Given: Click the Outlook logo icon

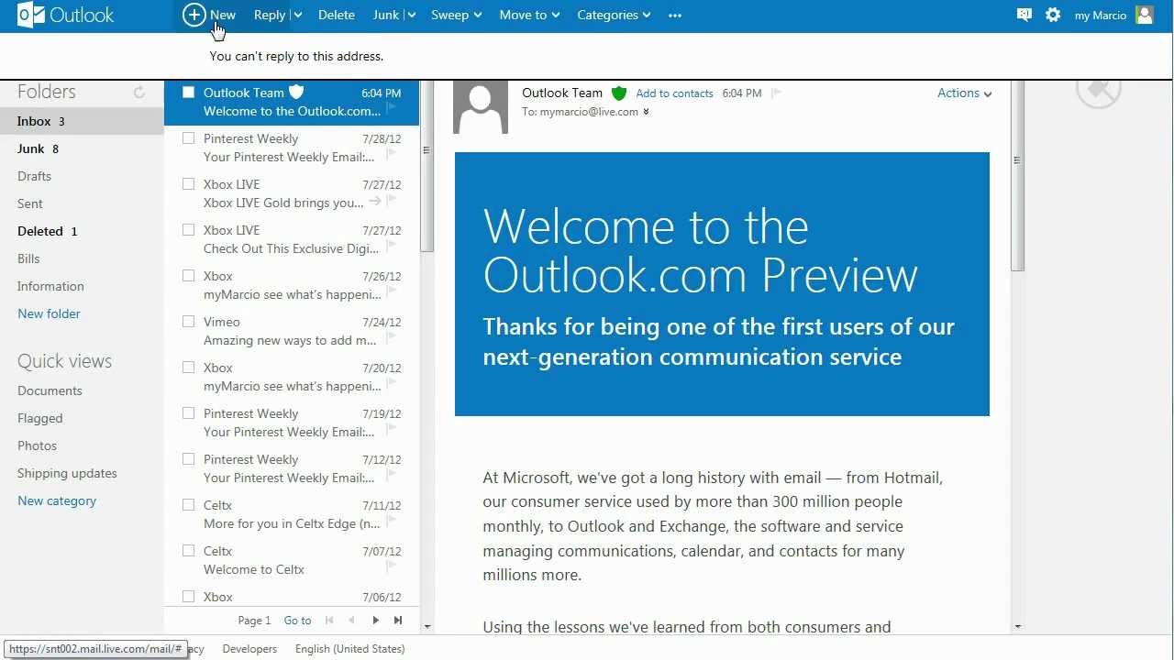Looking at the screenshot, I should click(x=31, y=15).
